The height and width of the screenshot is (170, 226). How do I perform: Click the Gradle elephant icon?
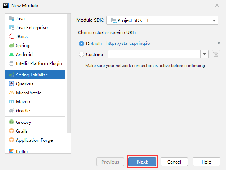pyautogui.click(x=11, y=110)
